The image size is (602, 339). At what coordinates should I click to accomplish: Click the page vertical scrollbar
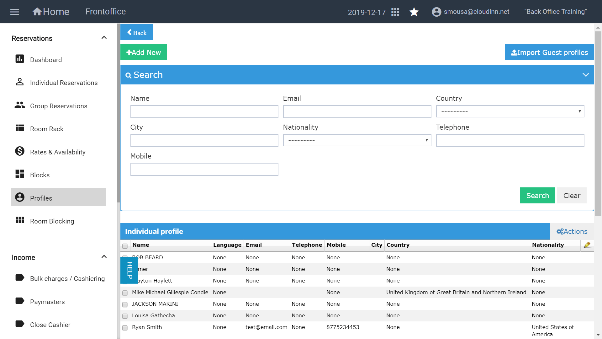tap(598, 123)
